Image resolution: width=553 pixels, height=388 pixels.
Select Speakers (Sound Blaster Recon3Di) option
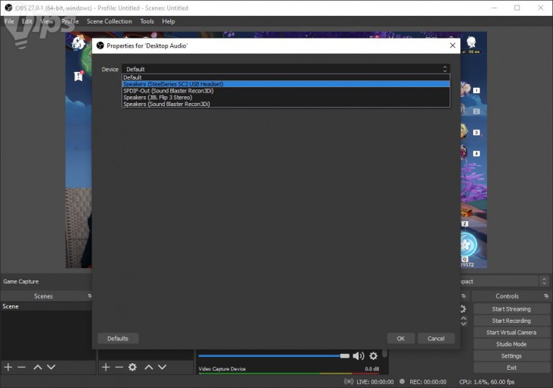286,104
